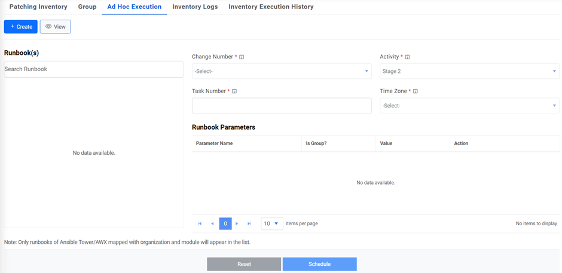562x273 pixels.
Task: Open the Change Number dropdown
Action: click(282, 72)
